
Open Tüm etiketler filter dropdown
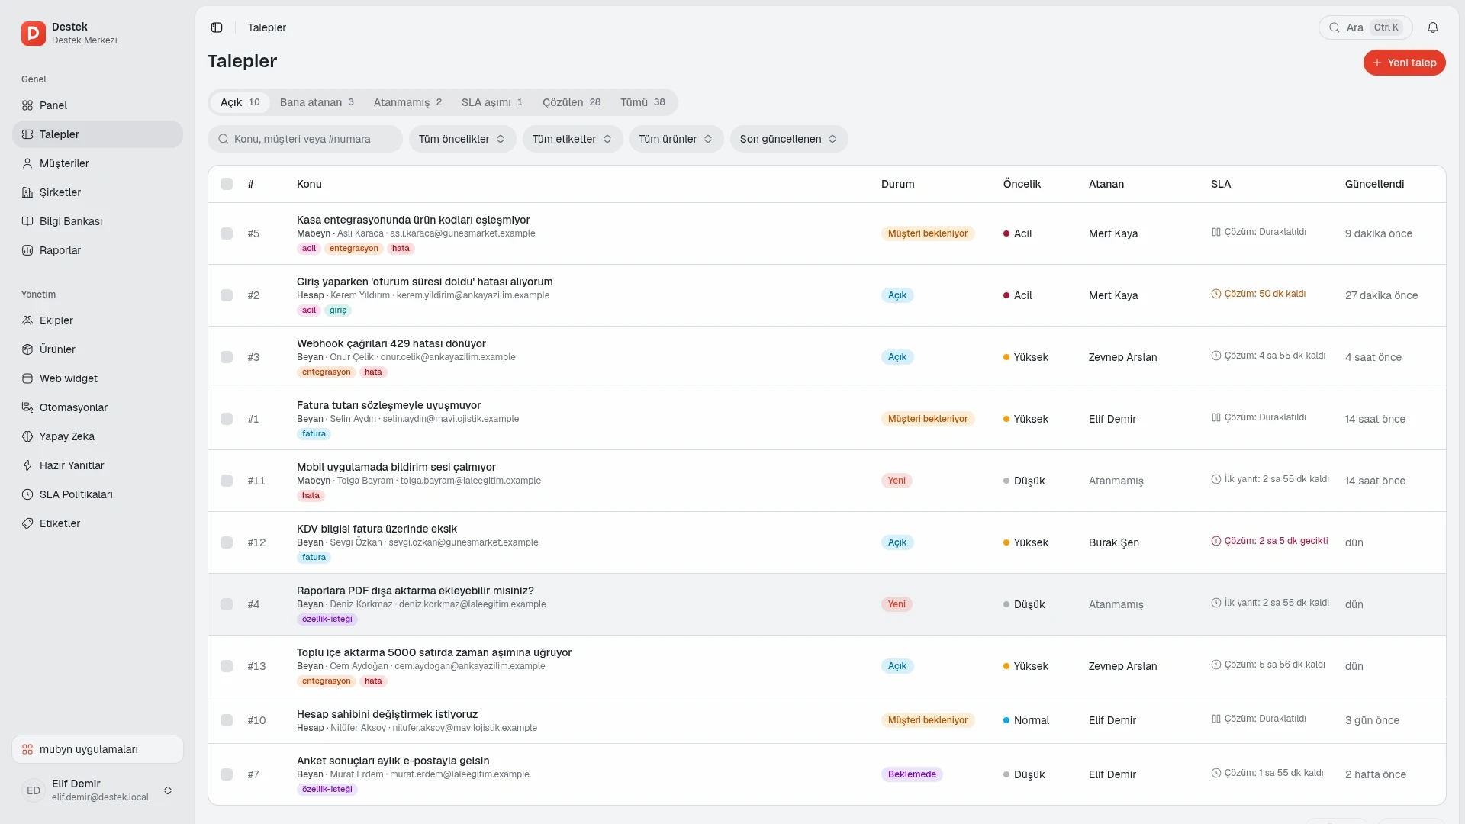(572, 139)
